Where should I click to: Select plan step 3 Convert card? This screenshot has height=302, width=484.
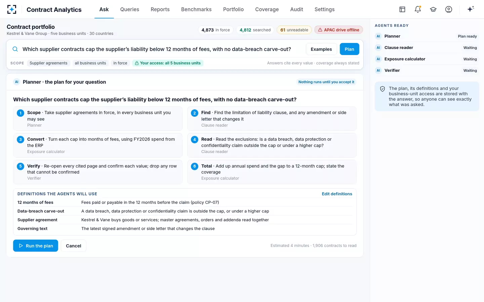[x=98, y=145]
